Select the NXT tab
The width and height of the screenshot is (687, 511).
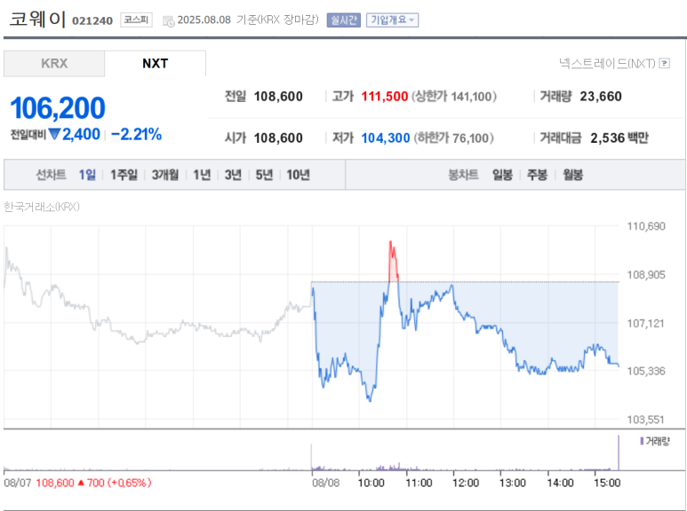156,64
